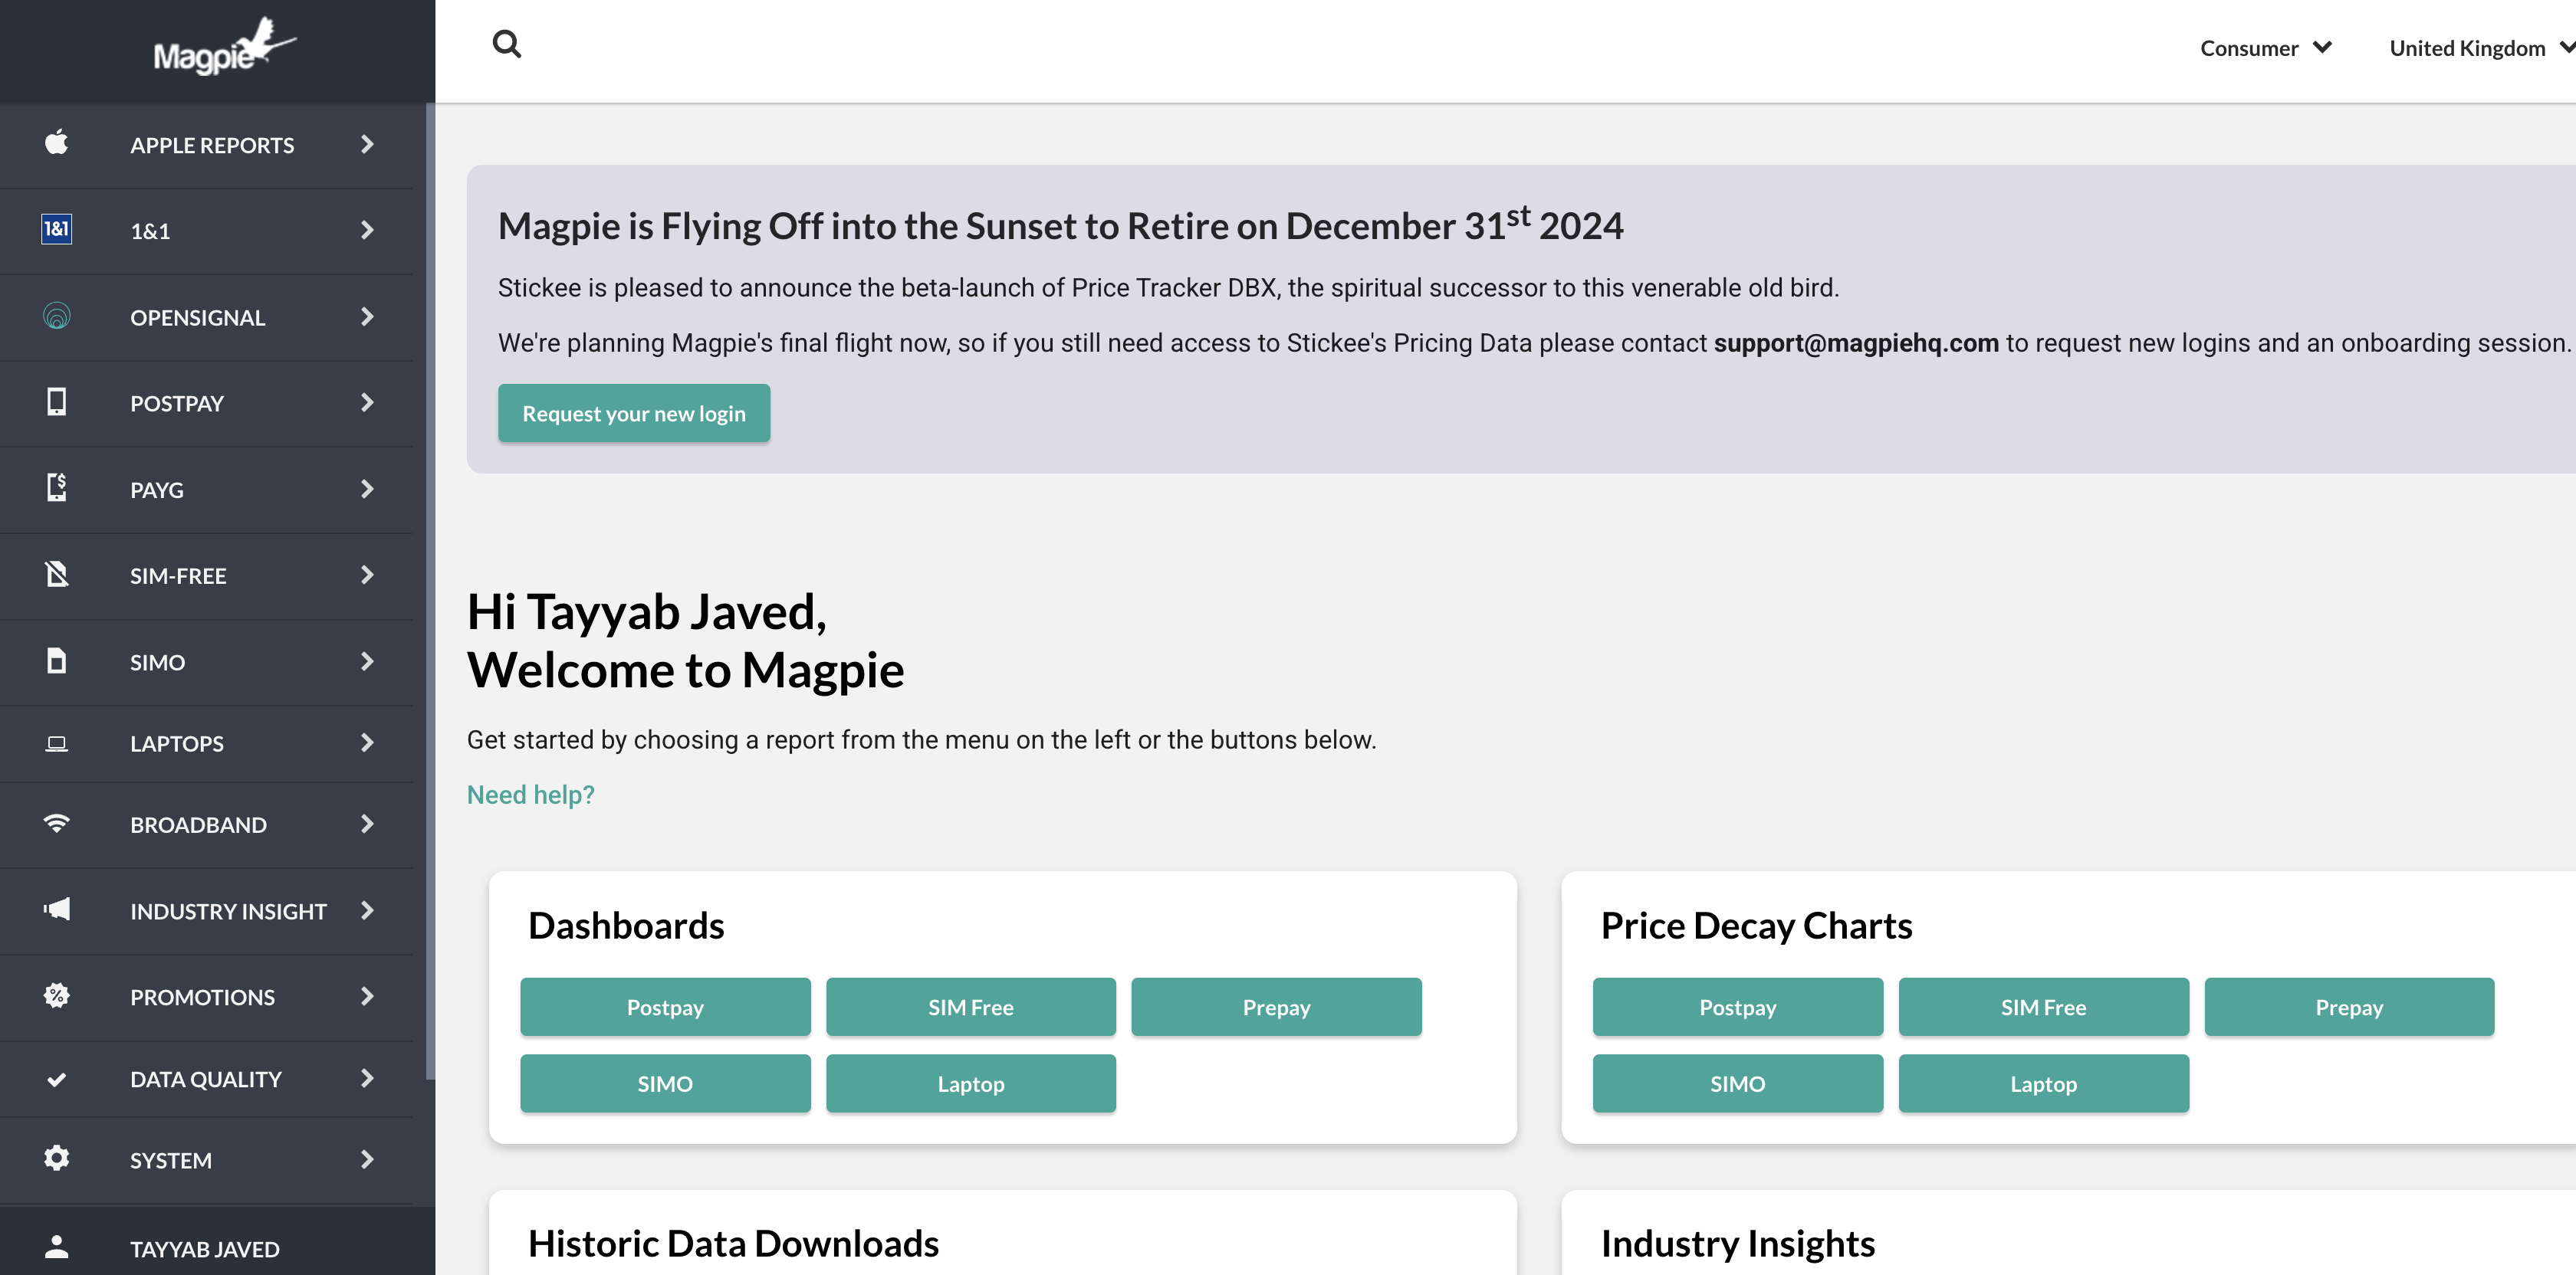Click the System gear icon
This screenshot has width=2576, height=1275.
(57, 1158)
